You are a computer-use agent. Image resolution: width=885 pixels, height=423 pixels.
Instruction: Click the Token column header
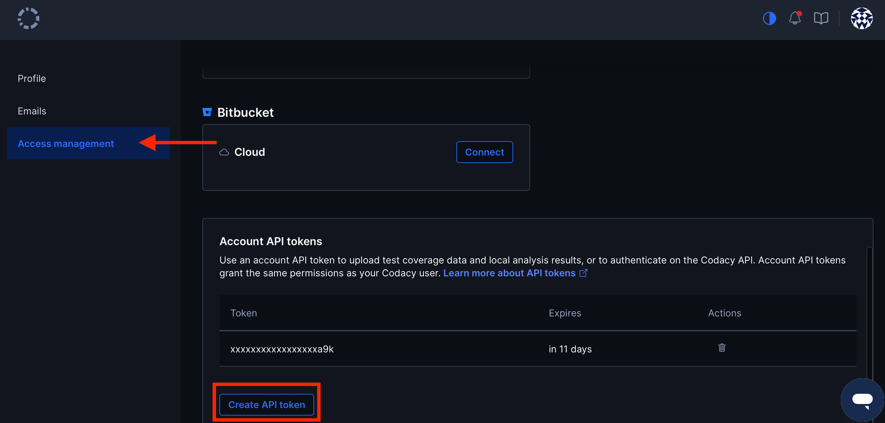[x=243, y=313]
